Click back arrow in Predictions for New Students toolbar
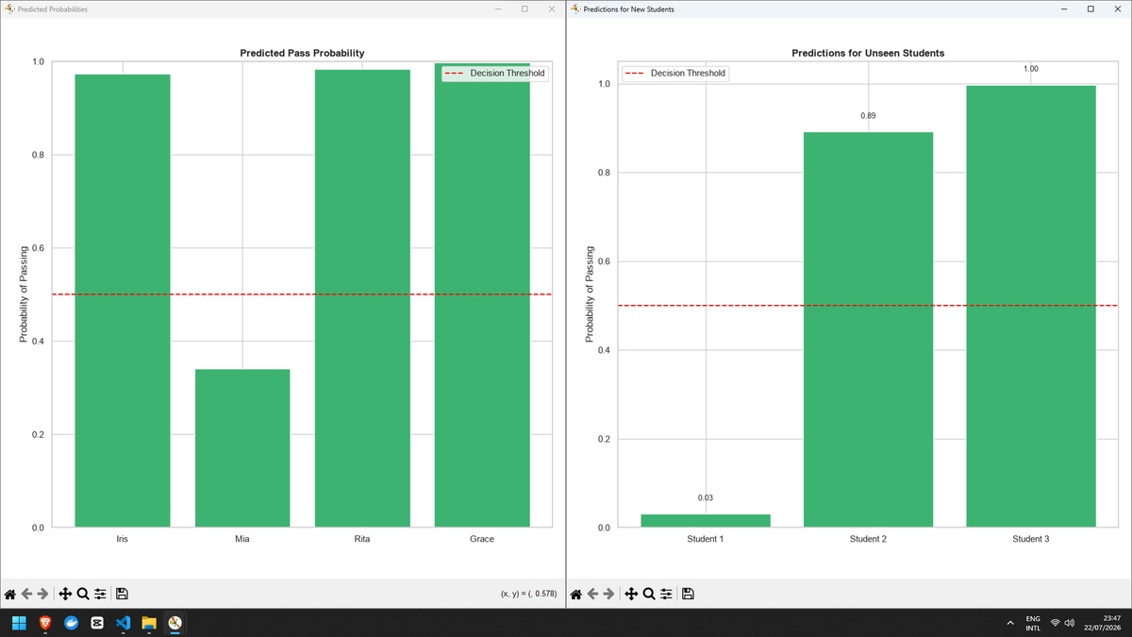This screenshot has width=1132, height=637. [593, 594]
